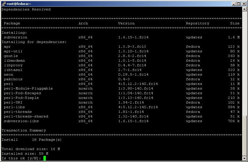Click the 'perl-threads-shared' package name
This screenshot has width=248, height=162.
pos(26,116)
